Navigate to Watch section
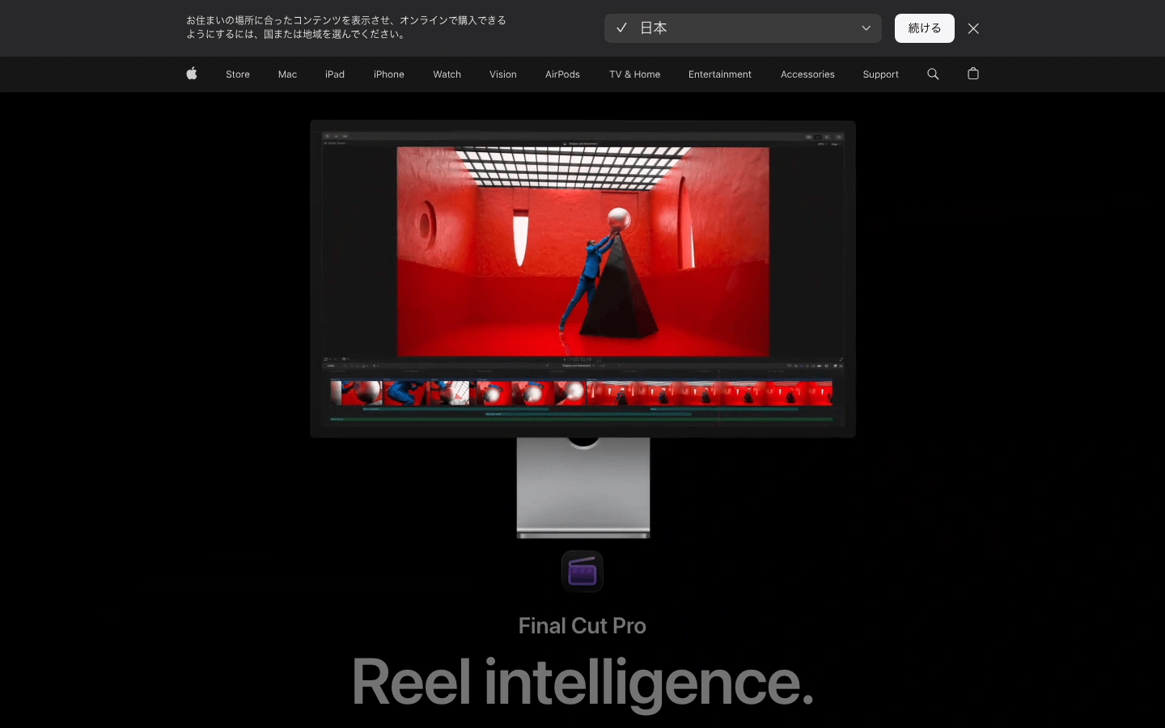Image resolution: width=1165 pixels, height=728 pixels. tap(447, 74)
